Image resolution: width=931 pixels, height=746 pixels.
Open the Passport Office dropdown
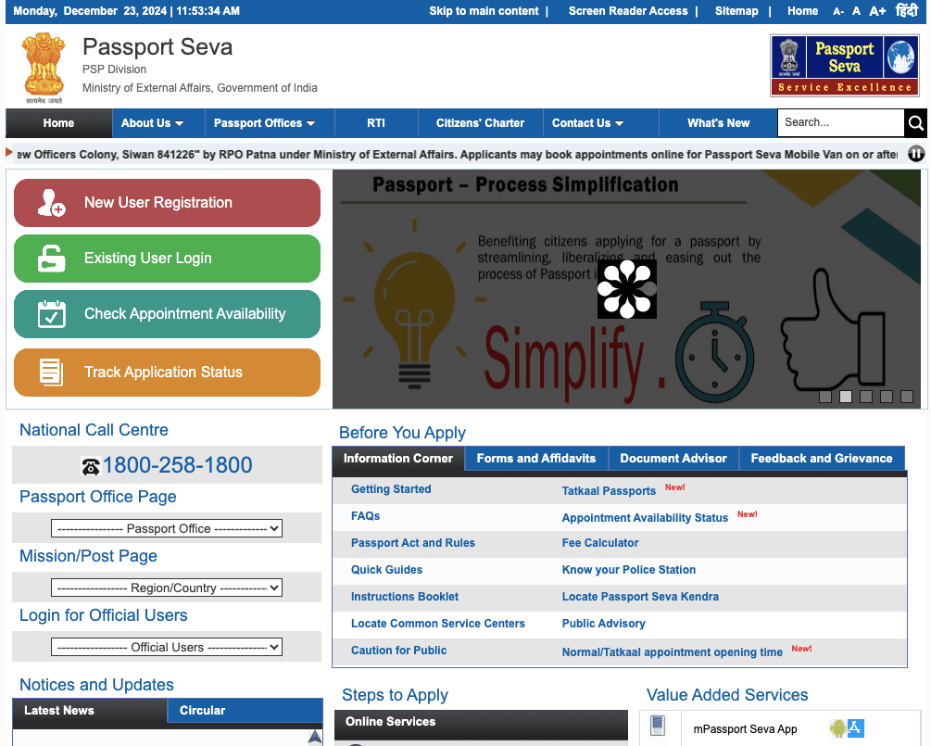[x=167, y=528]
